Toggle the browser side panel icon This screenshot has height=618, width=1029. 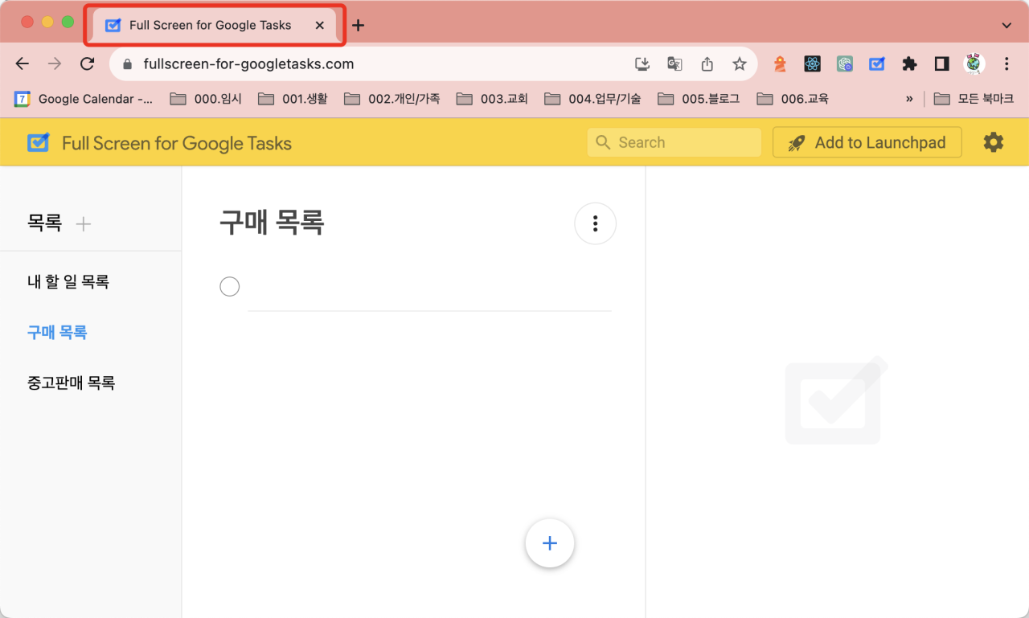941,64
